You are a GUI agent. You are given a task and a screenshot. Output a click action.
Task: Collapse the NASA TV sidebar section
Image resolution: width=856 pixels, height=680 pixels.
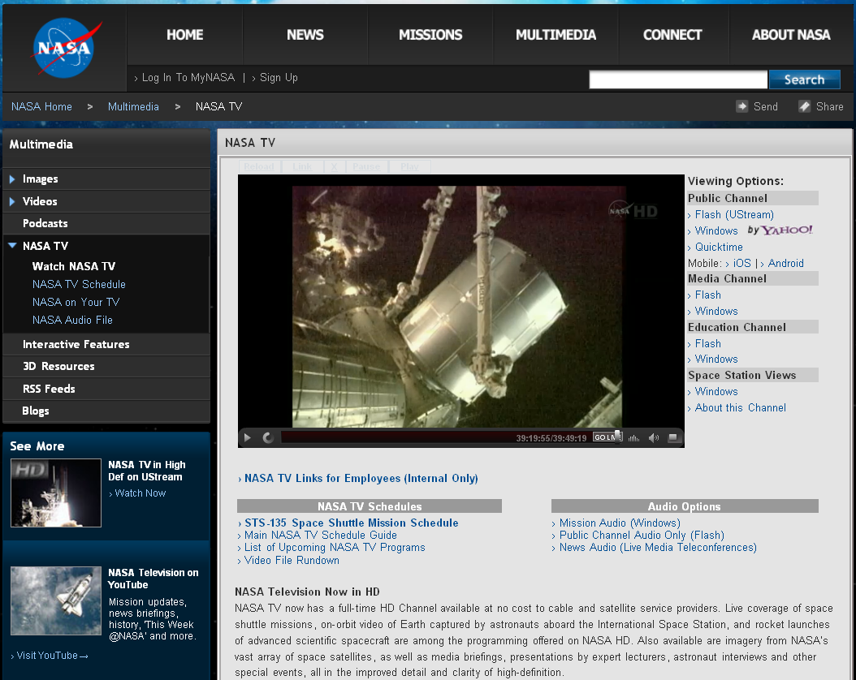[x=13, y=245]
